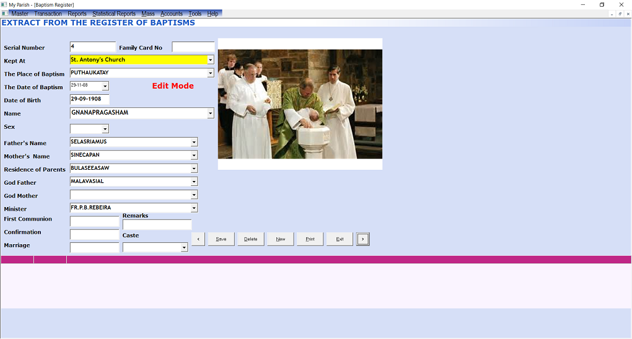Click the previous record arrow button
The height and width of the screenshot is (339, 632).
198,239
